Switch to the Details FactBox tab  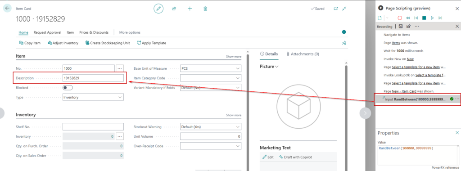click(269, 54)
